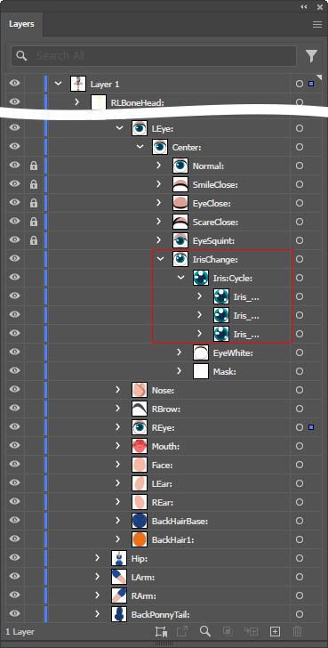Unlock the Normal sublayer lock icon
328x648 pixels.
point(34,166)
